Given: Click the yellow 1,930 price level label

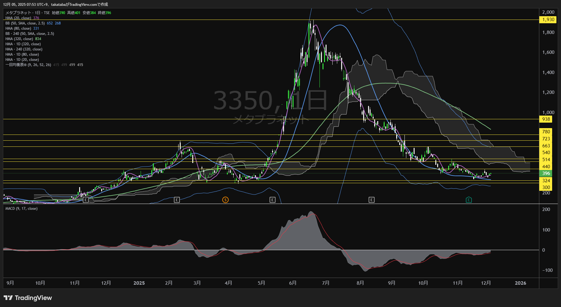Looking at the screenshot, I should (x=548, y=20).
